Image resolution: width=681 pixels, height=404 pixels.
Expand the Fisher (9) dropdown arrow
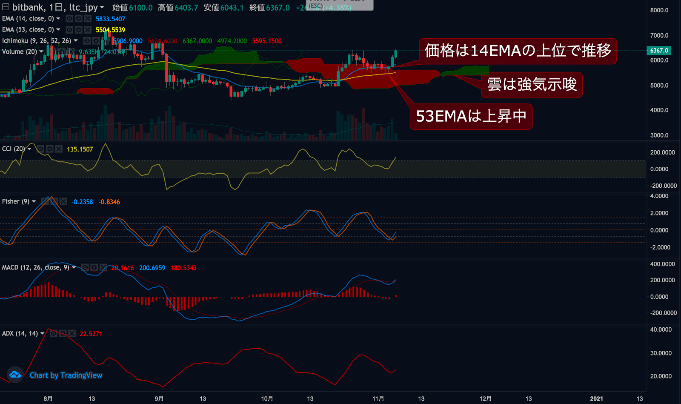34,202
